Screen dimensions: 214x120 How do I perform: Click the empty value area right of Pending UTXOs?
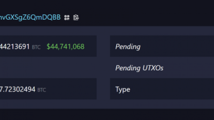tap(189, 67)
